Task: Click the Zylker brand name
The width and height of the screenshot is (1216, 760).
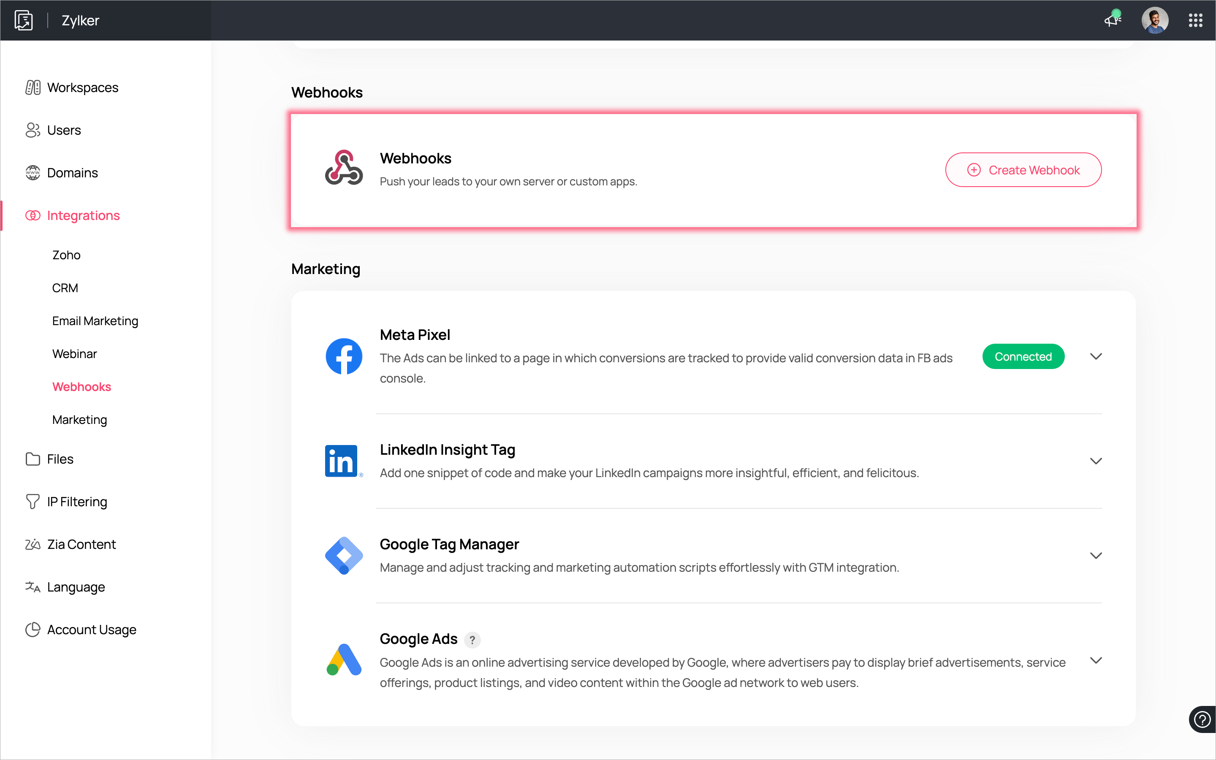Action: coord(80,21)
